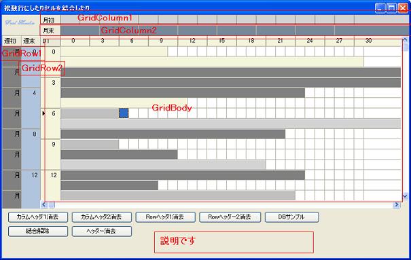Click column header 9 in day row
Screen dimensions: 411x260
pos(163,41)
